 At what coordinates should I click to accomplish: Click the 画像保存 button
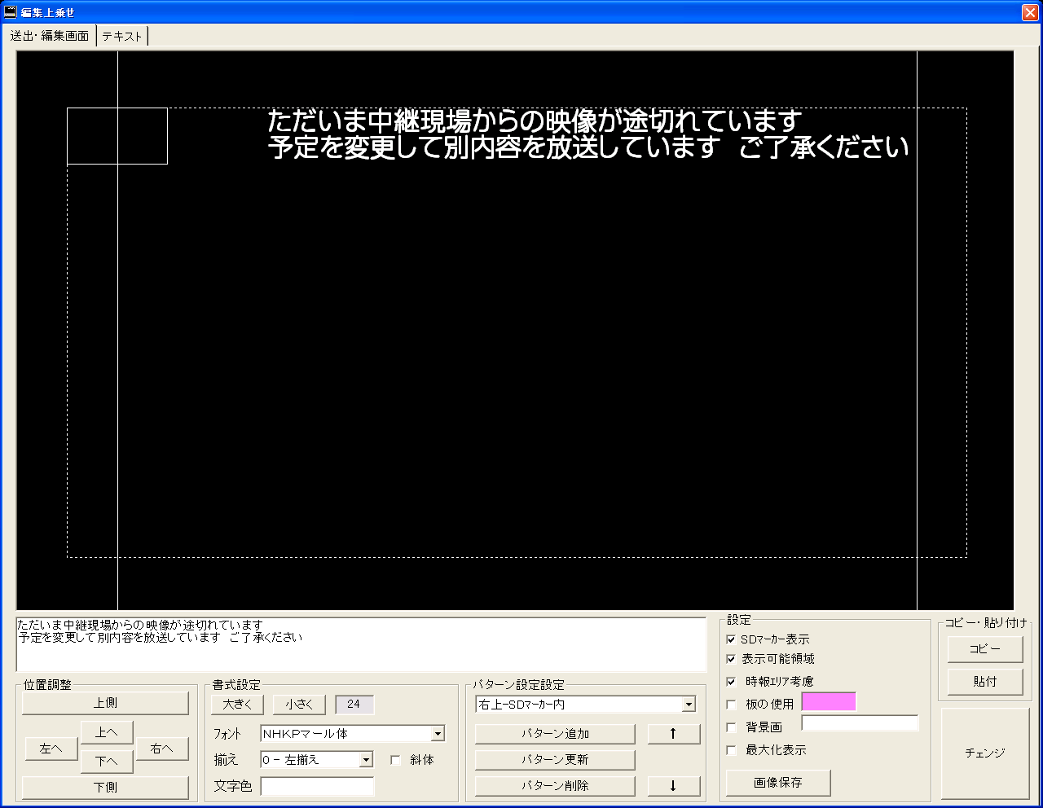point(778,783)
